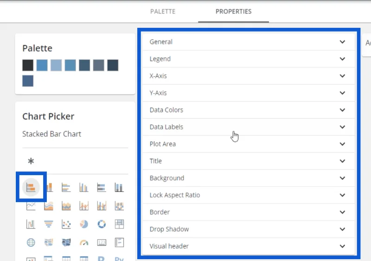Open the Y-Axis settings section
The width and height of the screenshot is (371, 261).
(249, 93)
